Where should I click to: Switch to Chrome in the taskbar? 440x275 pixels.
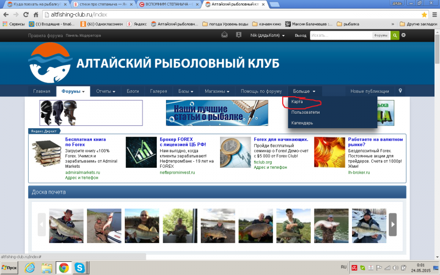64,268
